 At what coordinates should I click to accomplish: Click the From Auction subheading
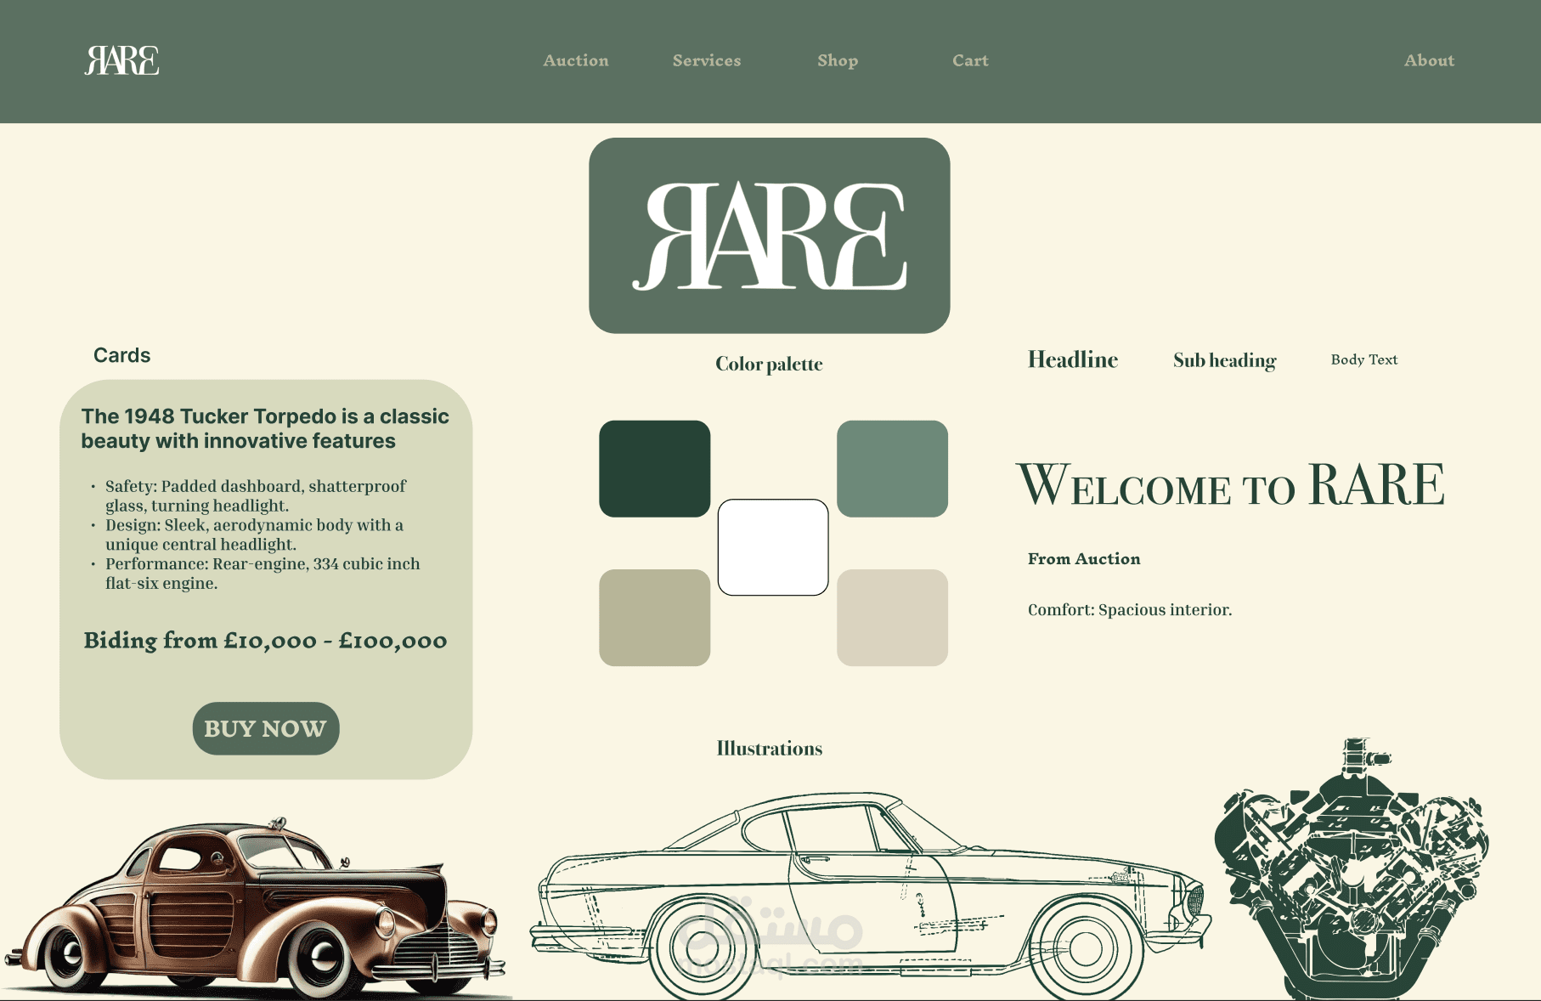coord(1084,558)
